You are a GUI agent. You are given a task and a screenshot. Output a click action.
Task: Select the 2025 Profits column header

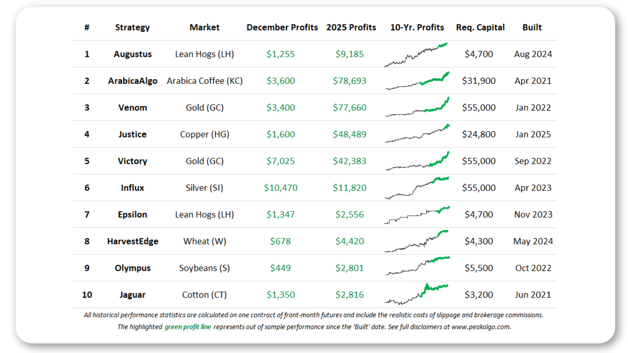coord(351,27)
